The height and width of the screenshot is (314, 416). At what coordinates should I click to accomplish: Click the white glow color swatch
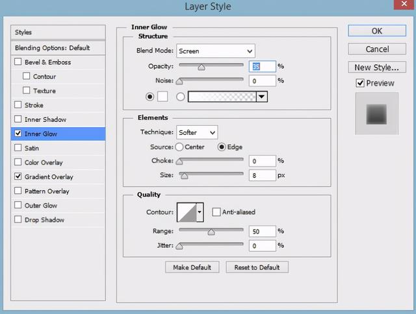162,97
